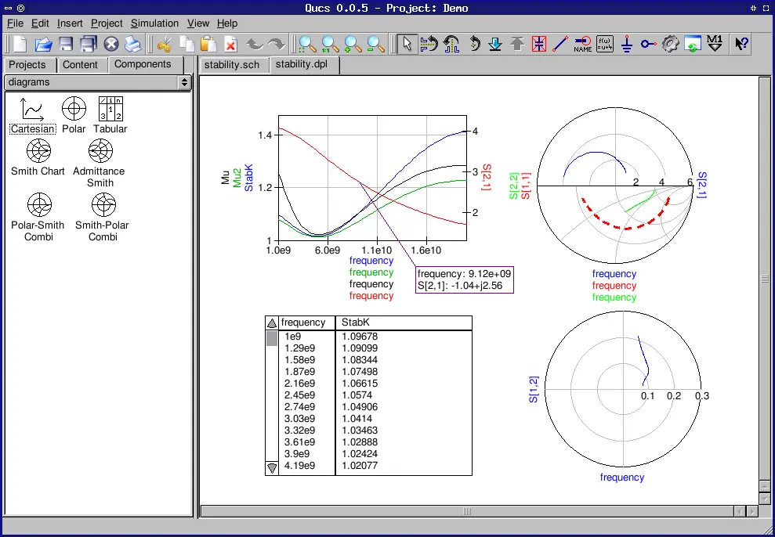Image resolution: width=775 pixels, height=537 pixels.
Task: Select the Wire drawing tool
Action: 560,44
